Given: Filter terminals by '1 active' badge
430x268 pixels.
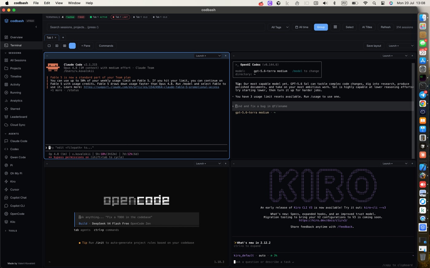Looking at the screenshot, I should click(70, 17).
